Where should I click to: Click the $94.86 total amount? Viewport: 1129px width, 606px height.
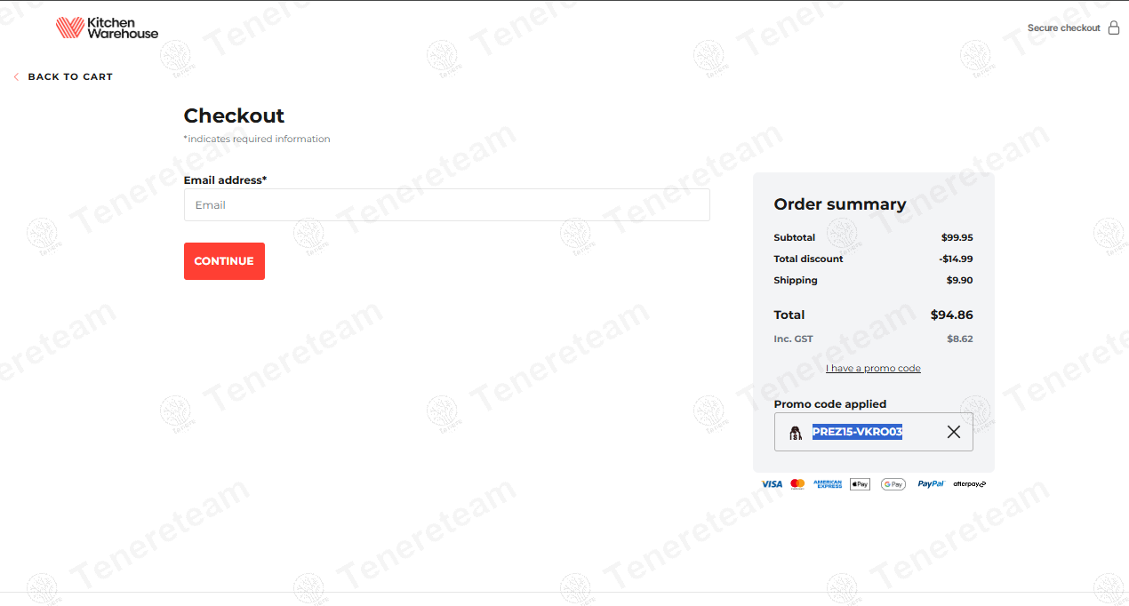[951, 315]
